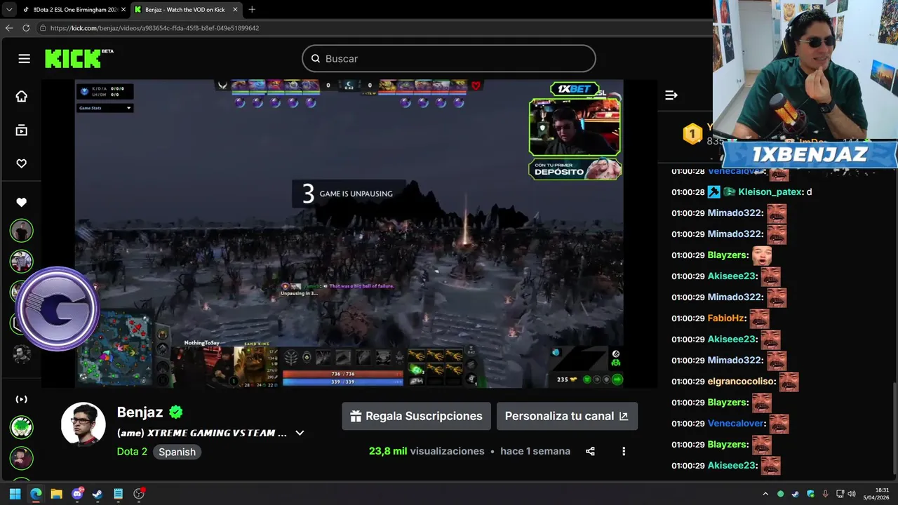Click the 1XBET logo on stream
This screenshot has width=898, height=505.
[x=574, y=88]
